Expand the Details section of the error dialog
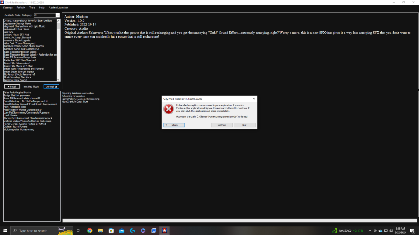The height and width of the screenshot is (235, 419). tap(174, 125)
